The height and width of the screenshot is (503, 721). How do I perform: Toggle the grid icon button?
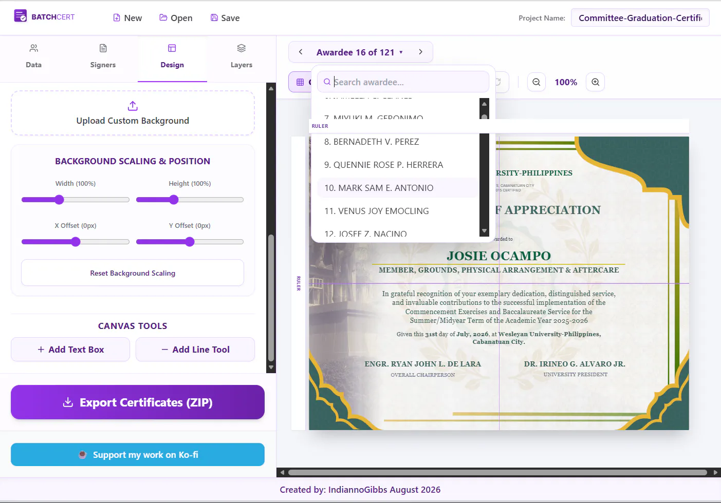tap(300, 82)
